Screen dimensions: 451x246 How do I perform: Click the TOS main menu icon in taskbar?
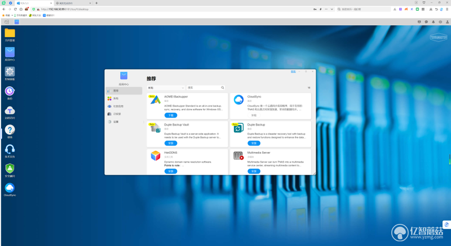click(x=7, y=22)
